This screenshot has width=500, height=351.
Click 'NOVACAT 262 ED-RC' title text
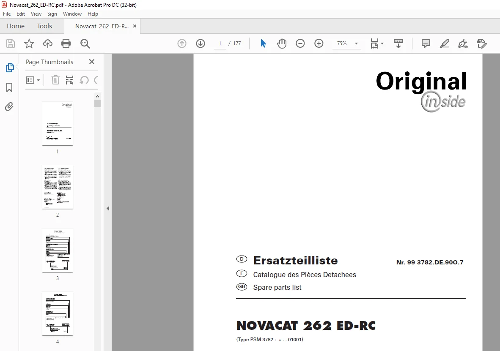[x=306, y=326]
